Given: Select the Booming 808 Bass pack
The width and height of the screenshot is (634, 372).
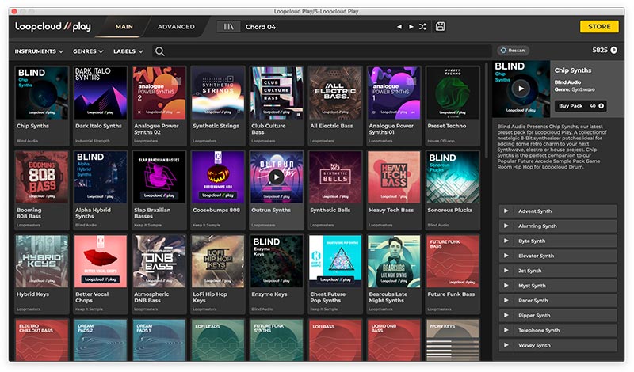Looking at the screenshot, I should pos(42,190).
